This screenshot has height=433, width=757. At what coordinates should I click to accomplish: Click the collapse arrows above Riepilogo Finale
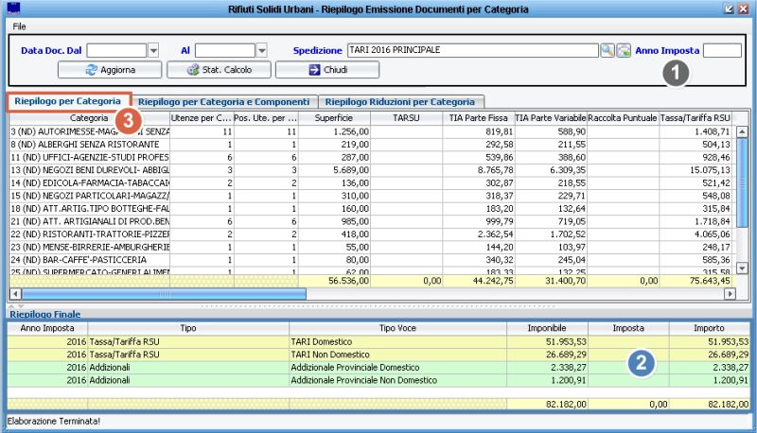[13, 305]
